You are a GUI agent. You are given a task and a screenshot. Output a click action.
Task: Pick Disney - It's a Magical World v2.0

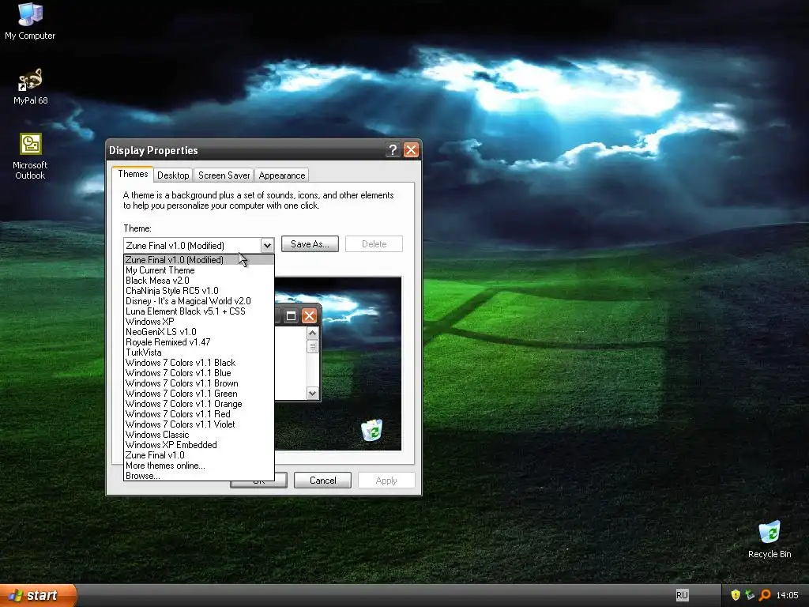198,301
